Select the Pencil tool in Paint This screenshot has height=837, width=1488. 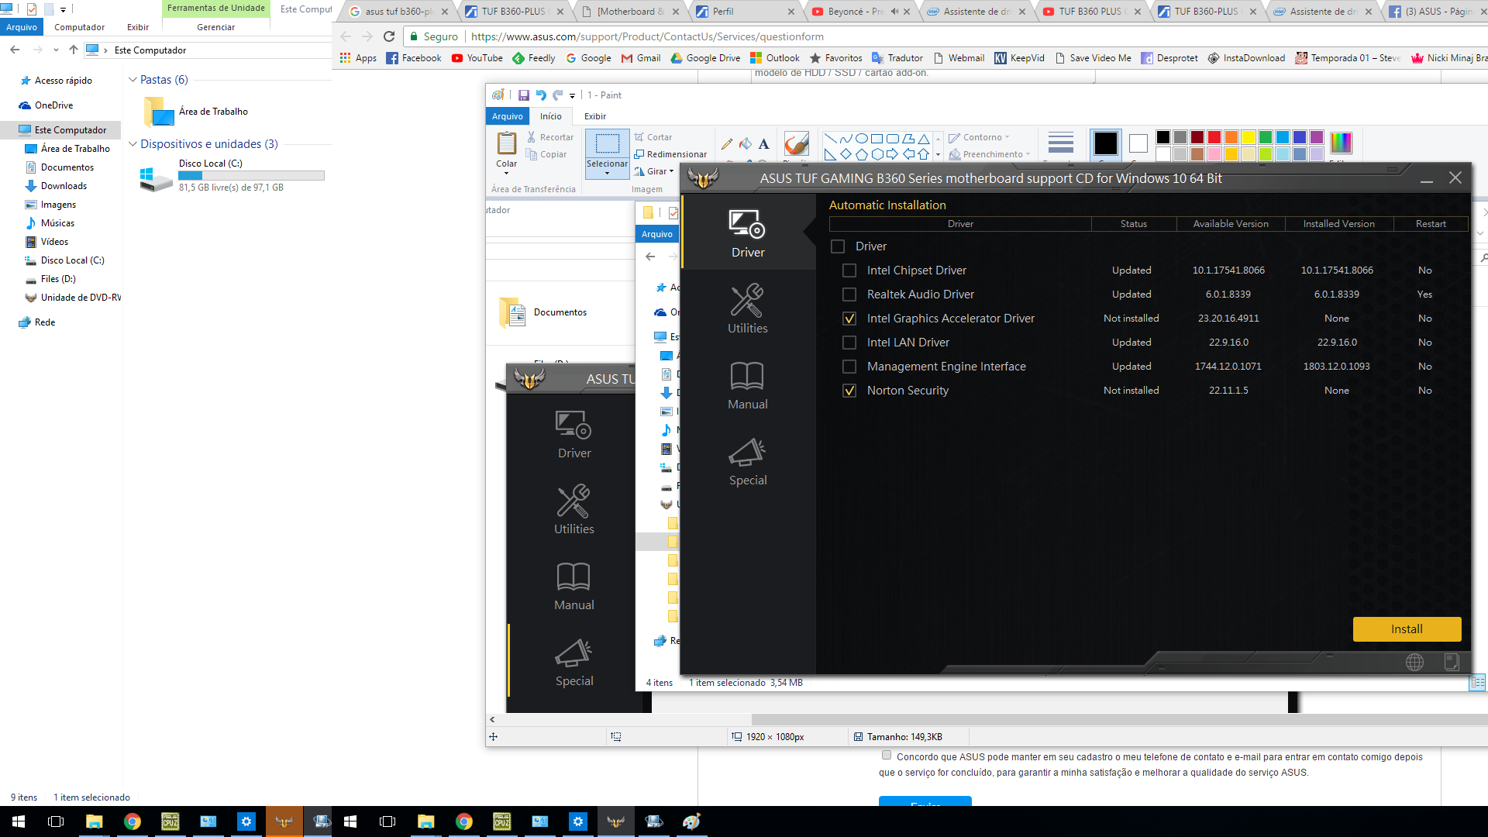(726, 143)
